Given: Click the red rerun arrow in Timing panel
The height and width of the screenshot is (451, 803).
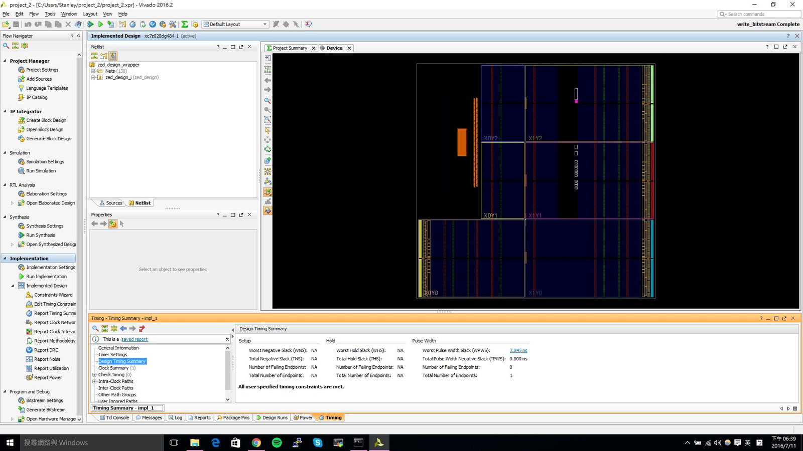Looking at the screenshot, I should click(x=142, y=329).
